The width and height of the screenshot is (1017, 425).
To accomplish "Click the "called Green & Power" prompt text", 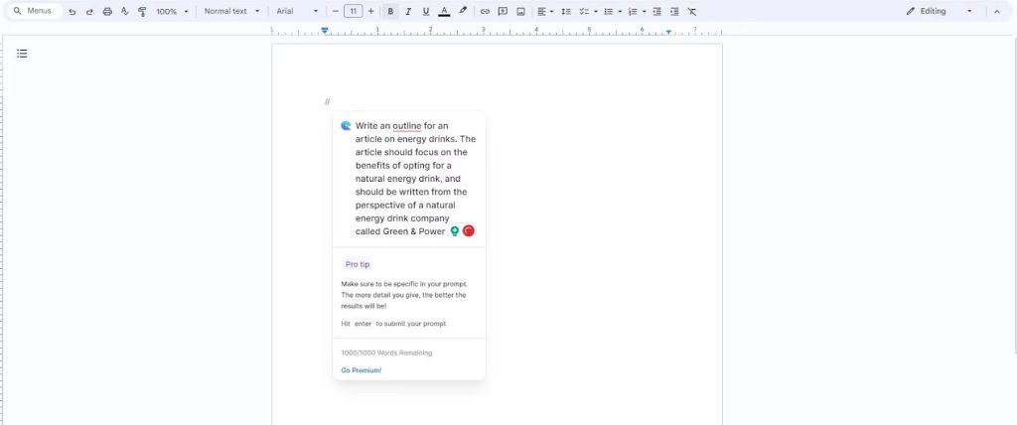I will (x=400, y=231).
